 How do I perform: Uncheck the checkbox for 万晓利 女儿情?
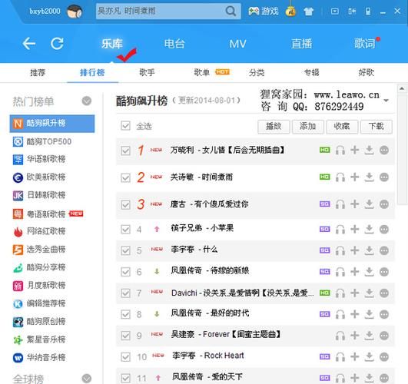click(x=125, y=151)
